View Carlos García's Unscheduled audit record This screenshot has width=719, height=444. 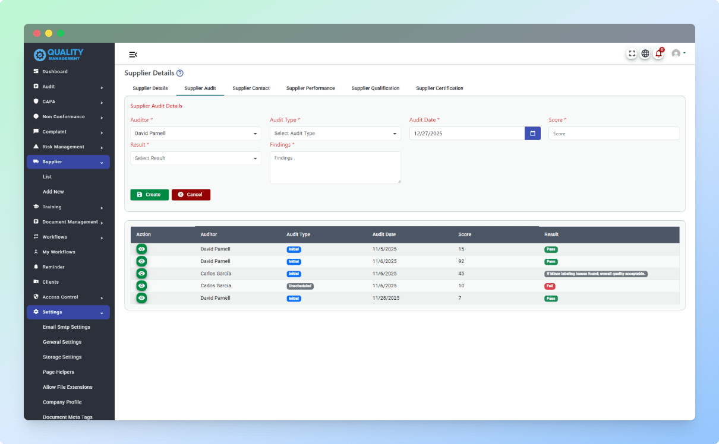click(141, 286)
